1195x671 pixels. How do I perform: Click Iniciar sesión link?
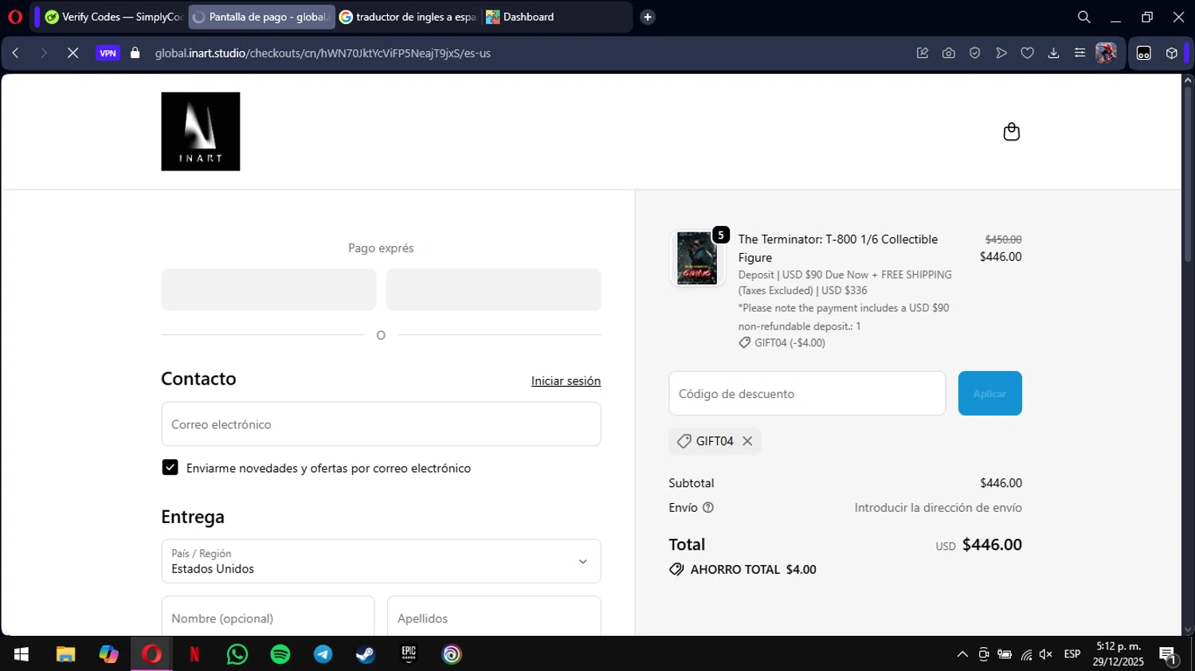click(566, 381)
